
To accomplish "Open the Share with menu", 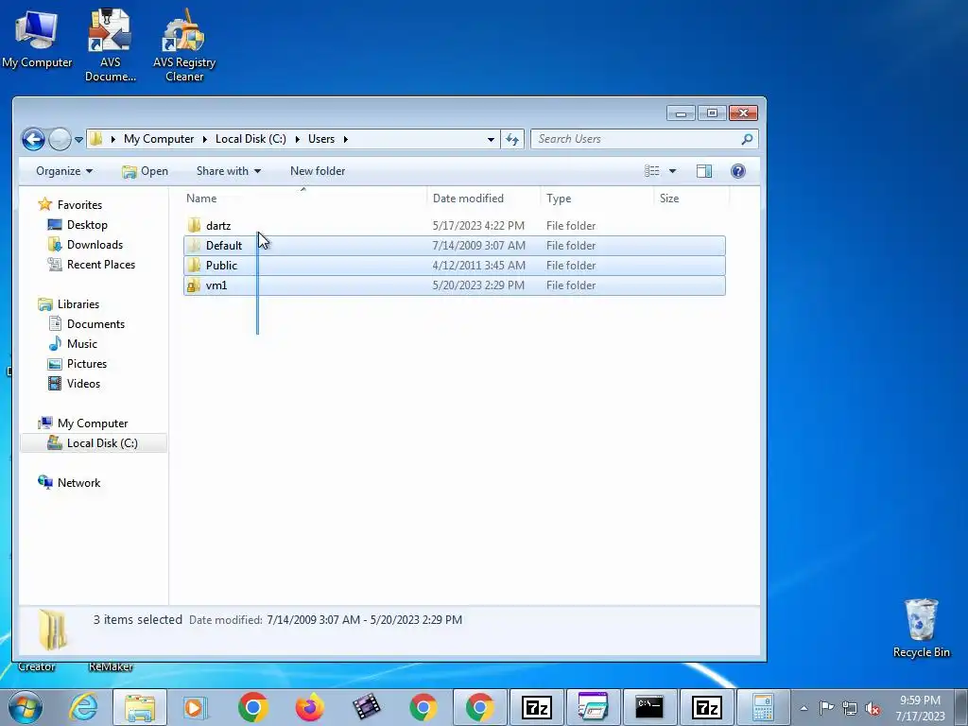I will pyautogui.click(x=229, y=171).
